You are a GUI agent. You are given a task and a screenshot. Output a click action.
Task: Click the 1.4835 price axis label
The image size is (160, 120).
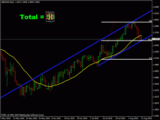click(x=156, y=71)
